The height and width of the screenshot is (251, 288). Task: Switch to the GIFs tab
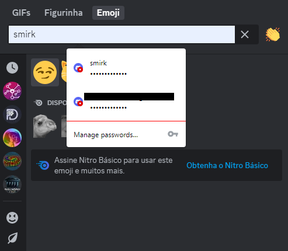click(x=21, y=13)
